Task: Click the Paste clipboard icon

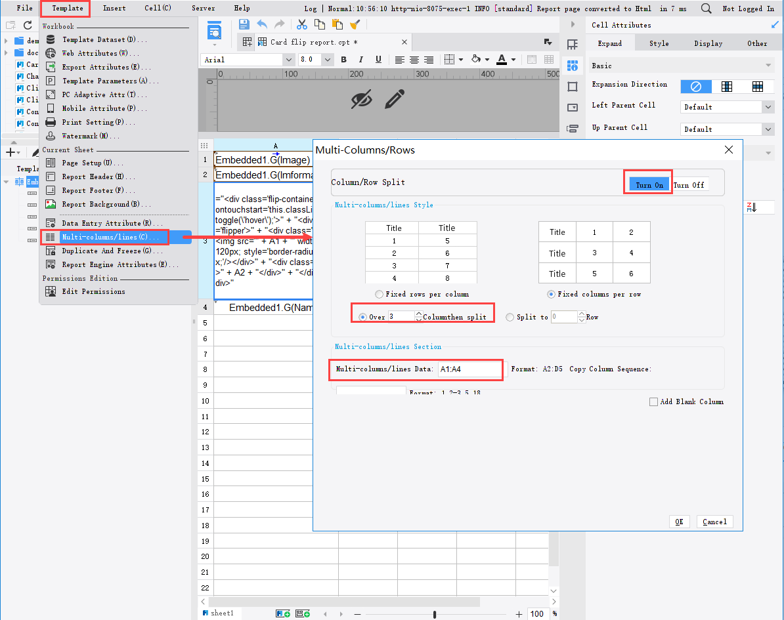Action: [x=337, y=24]
